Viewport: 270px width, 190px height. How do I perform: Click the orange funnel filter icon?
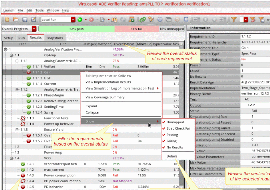pos(234,20)
